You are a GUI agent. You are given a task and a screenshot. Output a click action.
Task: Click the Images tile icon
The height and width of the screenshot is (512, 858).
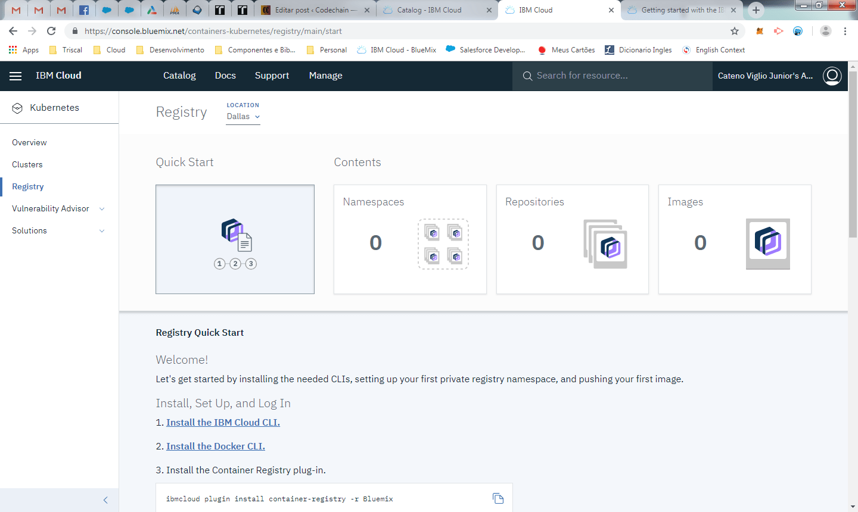click(768, 243)
